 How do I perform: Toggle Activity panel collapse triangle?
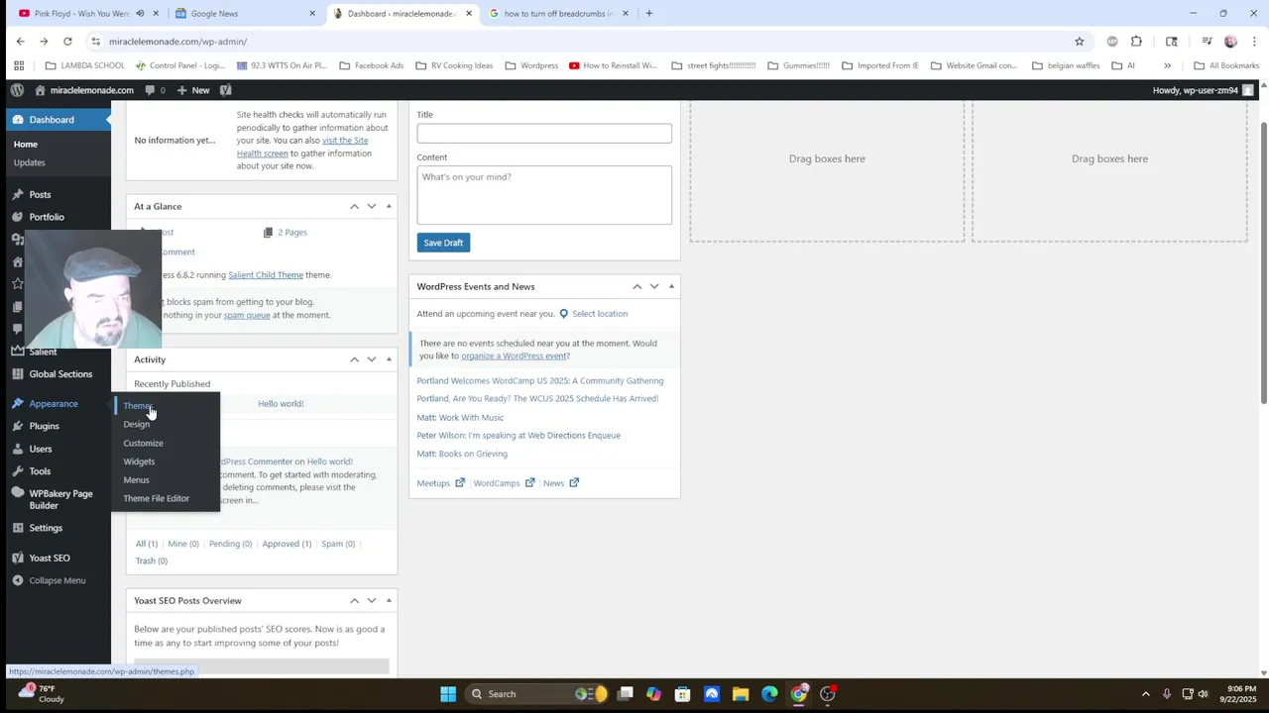[389, 359]
